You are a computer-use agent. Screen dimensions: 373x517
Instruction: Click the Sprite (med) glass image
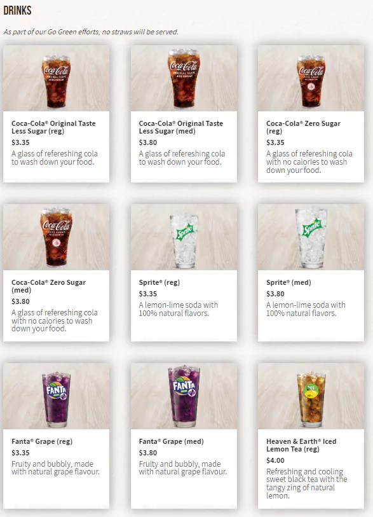point(311,237)
